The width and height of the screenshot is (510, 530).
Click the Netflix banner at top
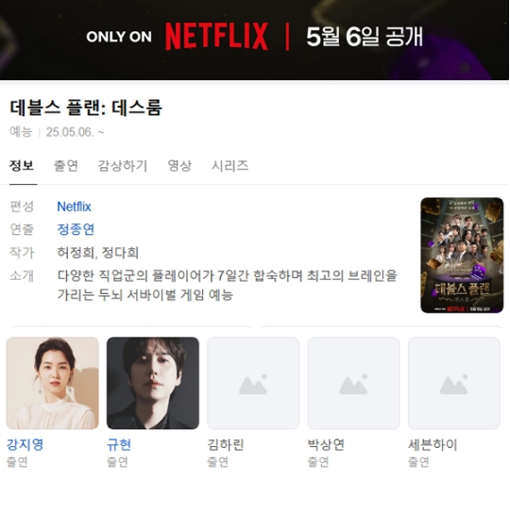click(x=254, y=40)
